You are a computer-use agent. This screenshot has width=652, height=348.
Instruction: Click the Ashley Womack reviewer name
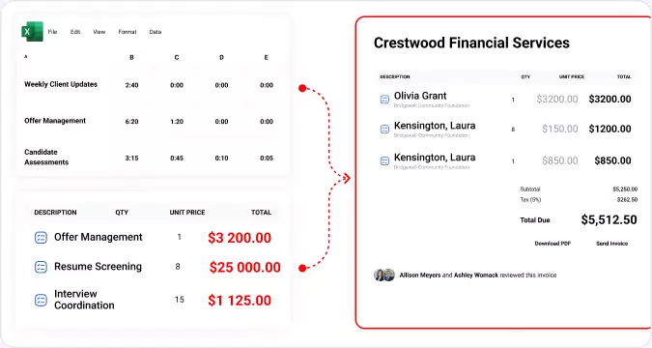[x=475, y=275]
